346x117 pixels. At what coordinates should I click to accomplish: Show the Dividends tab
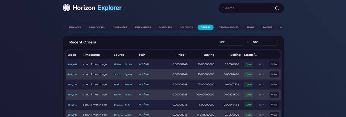186,27
